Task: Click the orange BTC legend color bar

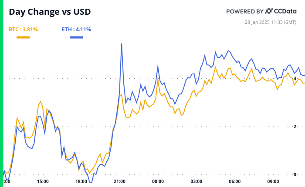Action: coord(23,37)
